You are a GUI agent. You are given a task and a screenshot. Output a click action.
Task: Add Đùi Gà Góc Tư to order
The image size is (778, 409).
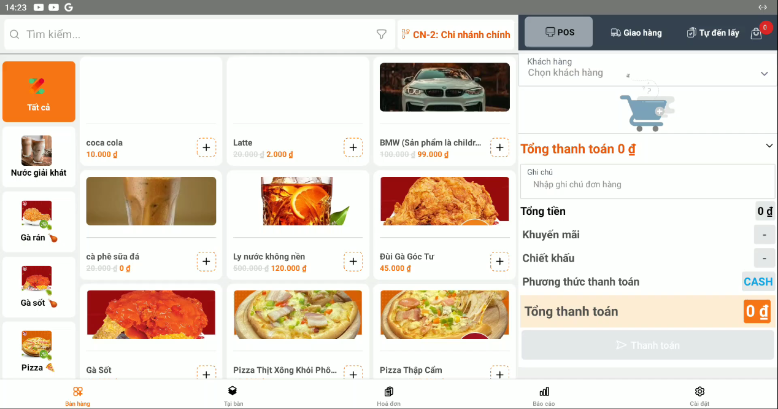499,262
